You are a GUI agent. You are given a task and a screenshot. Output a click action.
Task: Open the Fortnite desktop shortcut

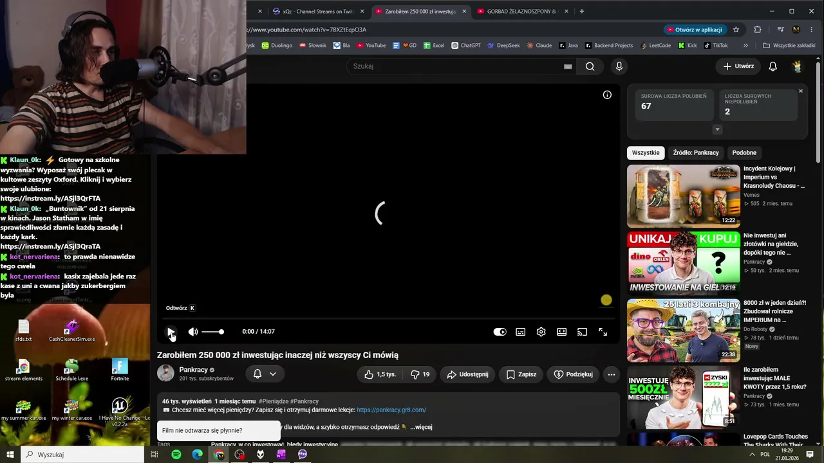[x=120, y=370]
